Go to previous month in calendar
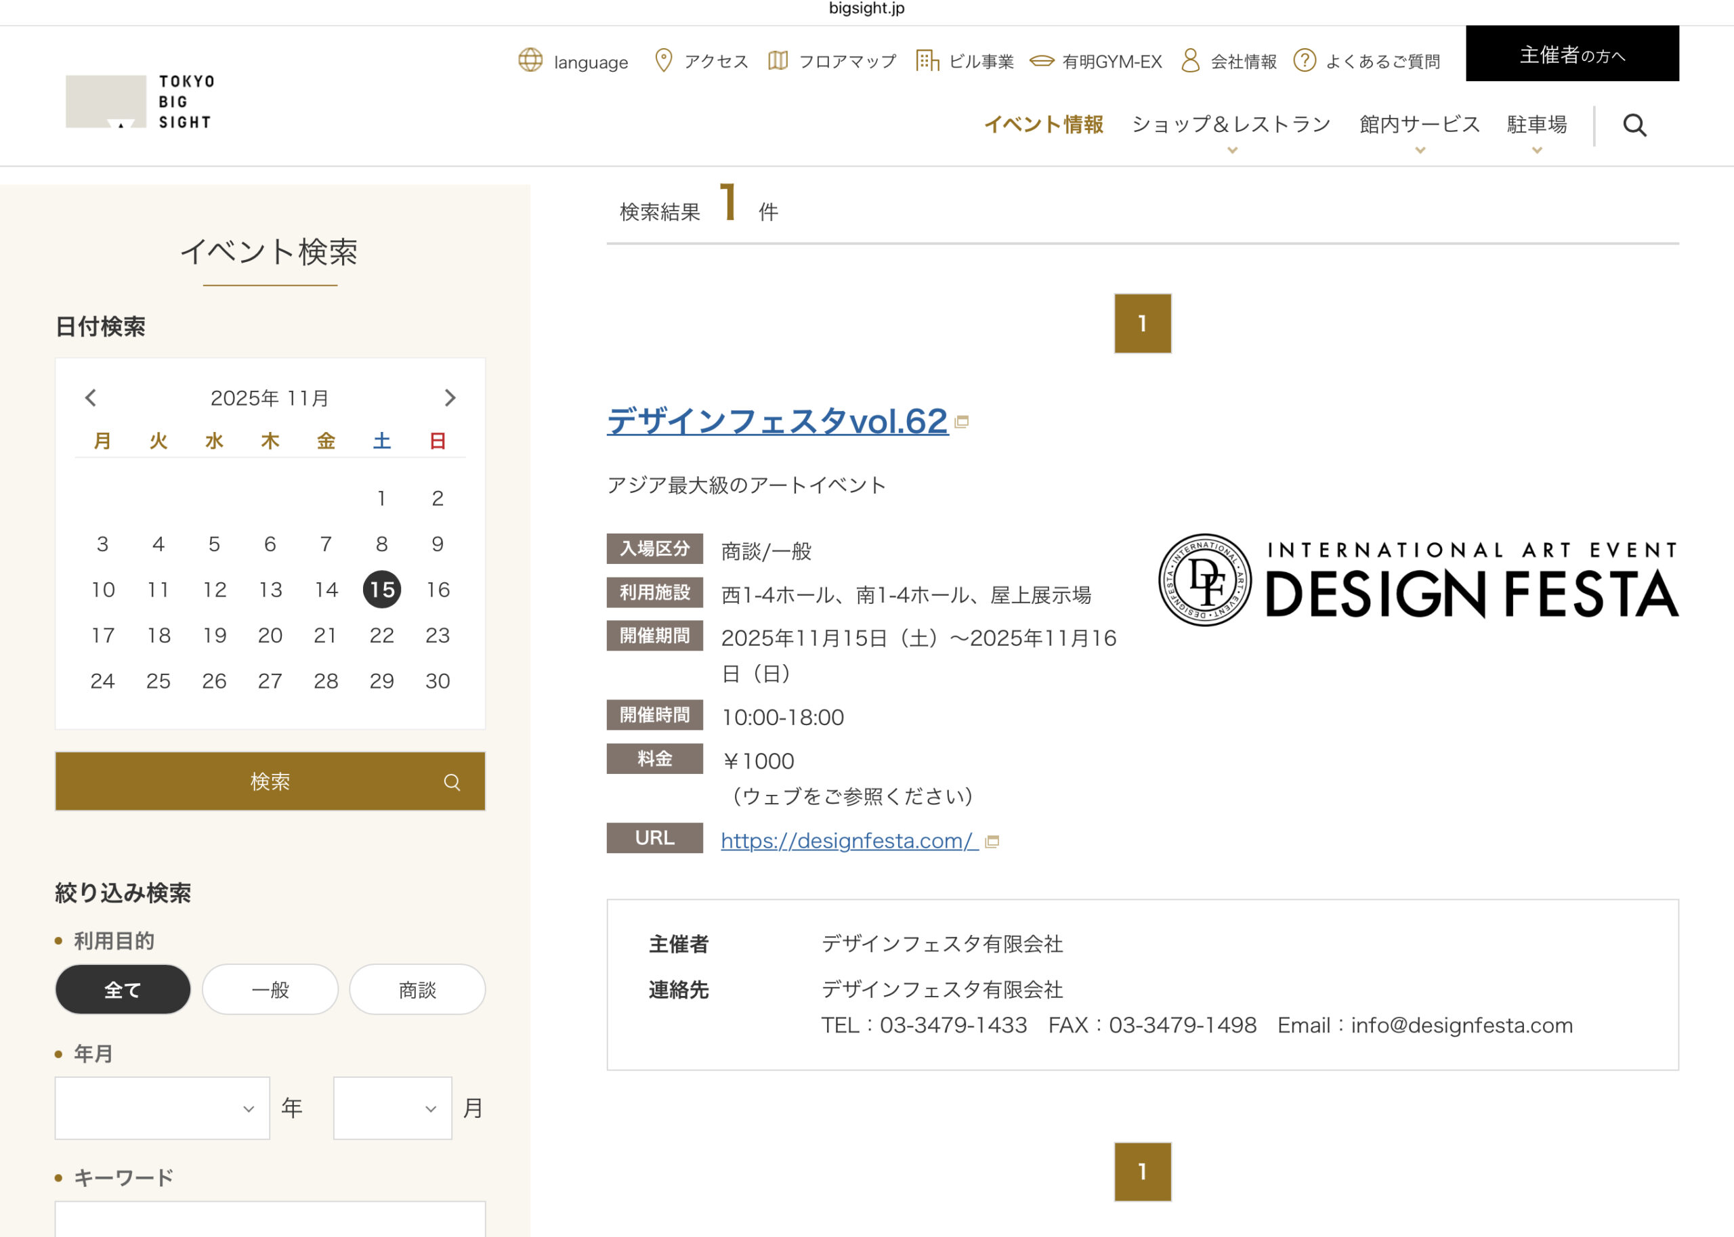Viewport: 1734px width, 1237px height. (x=91, y=397)
